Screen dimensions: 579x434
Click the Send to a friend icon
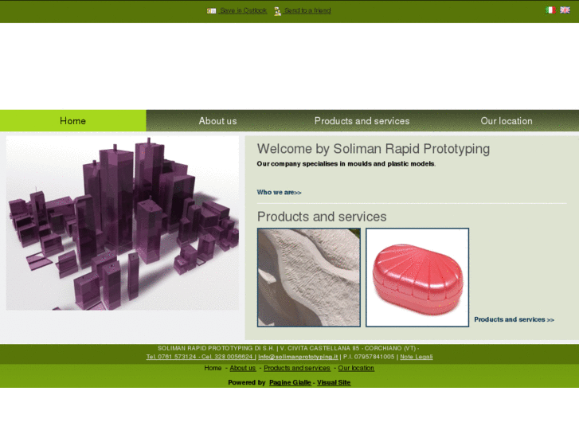[278, 11]
